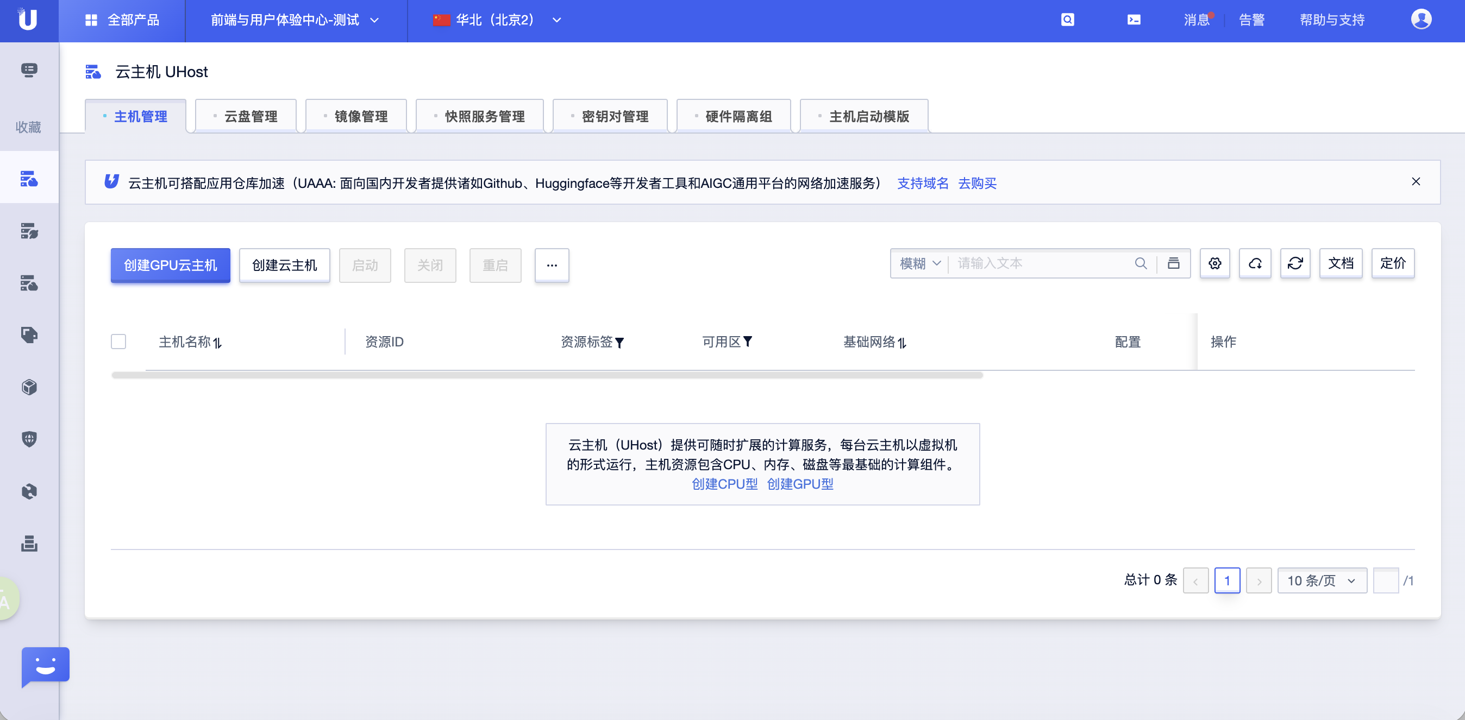Switch to the 主机管理 tab

(135, 116)
